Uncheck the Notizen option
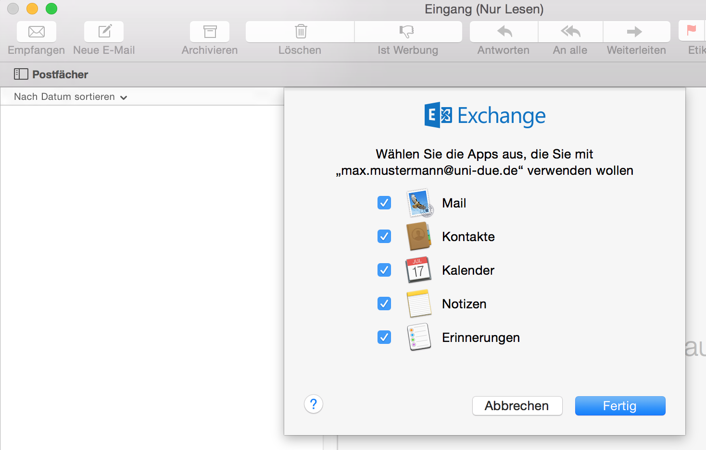The height and width of the screenshot is (450, 706). click(384, 304)
